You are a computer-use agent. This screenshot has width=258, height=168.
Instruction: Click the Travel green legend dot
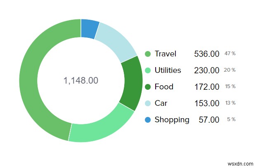pos(148,54)
